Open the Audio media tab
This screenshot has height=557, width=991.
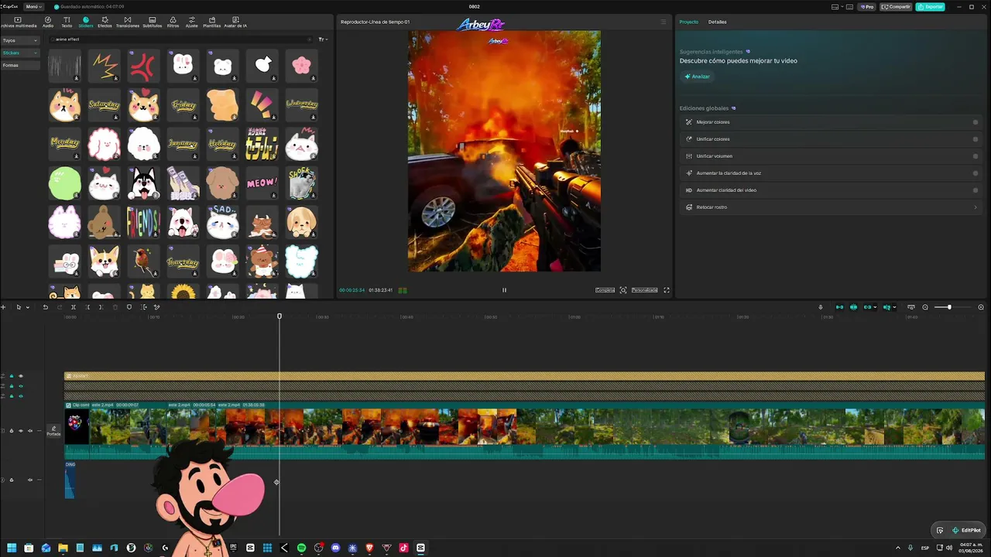[48, 22]
